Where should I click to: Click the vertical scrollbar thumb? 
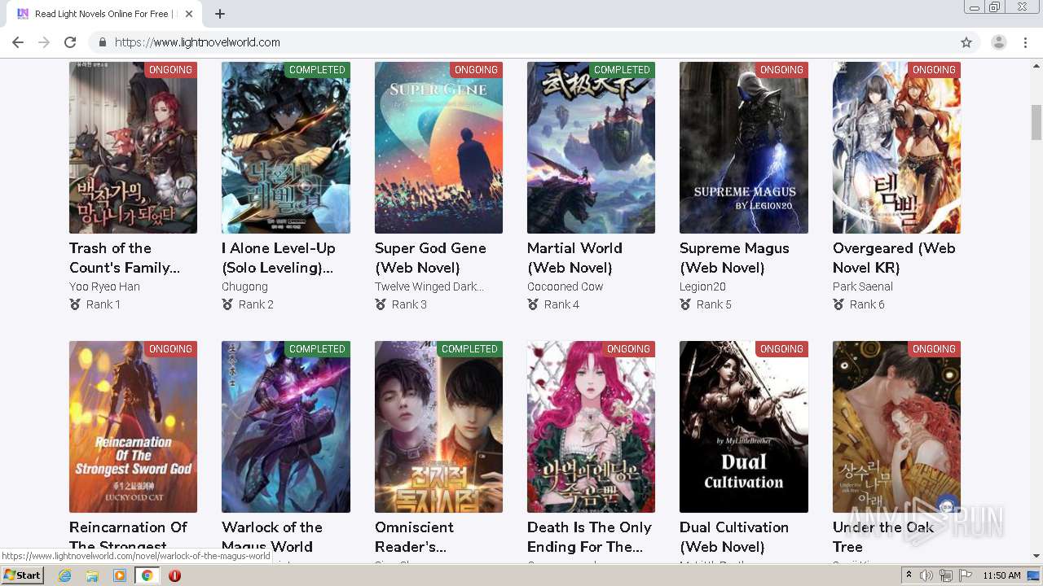(x=1036, y=122)
